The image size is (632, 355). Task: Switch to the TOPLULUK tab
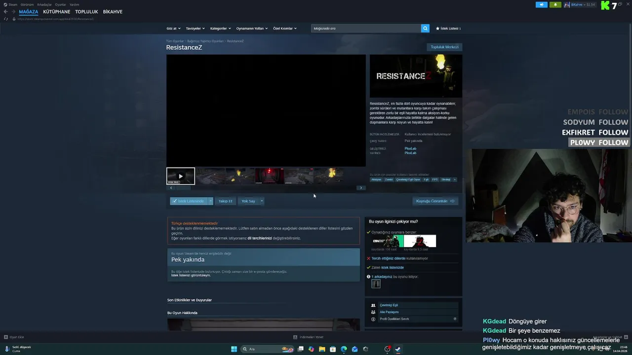click(x=86, y=12)
